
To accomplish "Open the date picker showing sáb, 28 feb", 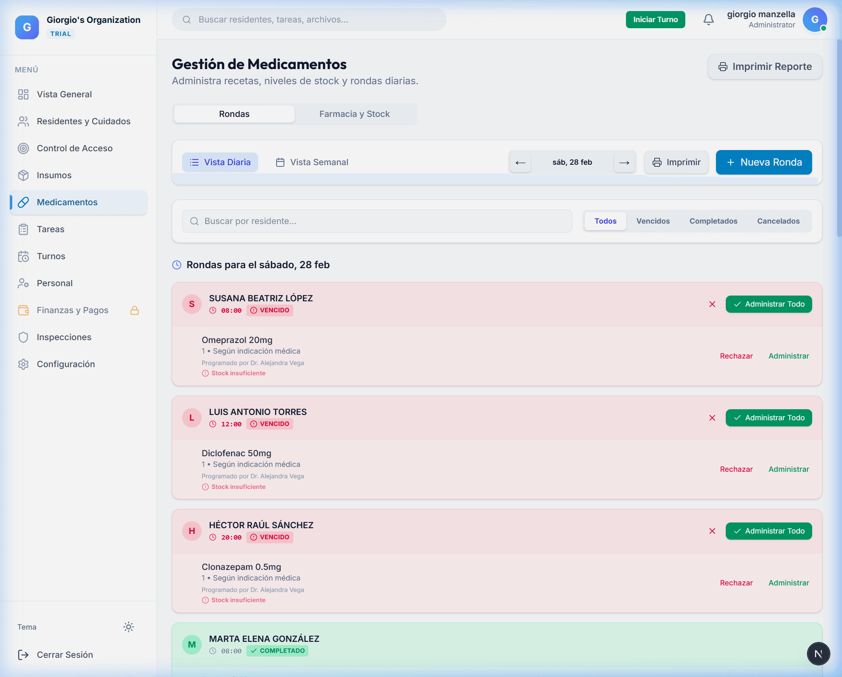I will coord(572,162).
